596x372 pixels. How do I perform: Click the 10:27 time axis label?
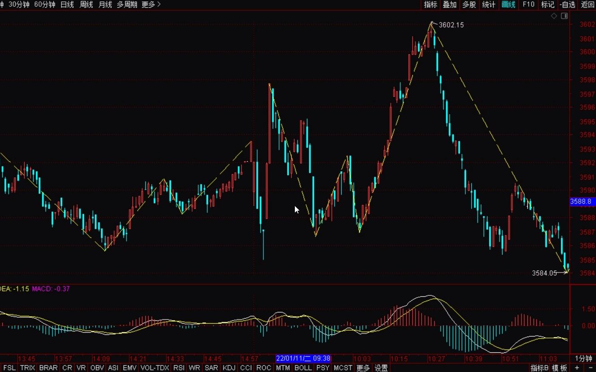436,359
